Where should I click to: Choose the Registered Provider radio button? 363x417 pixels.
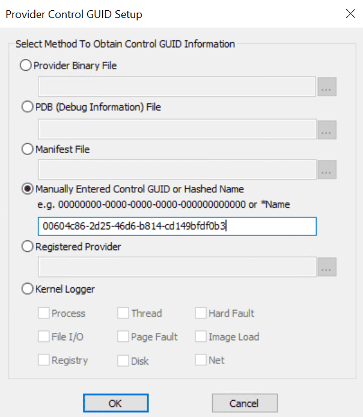(x=26, y=246)
